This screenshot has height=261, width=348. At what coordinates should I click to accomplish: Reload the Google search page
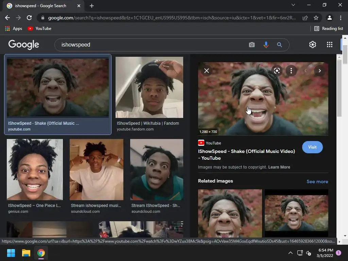coord(29,18)
